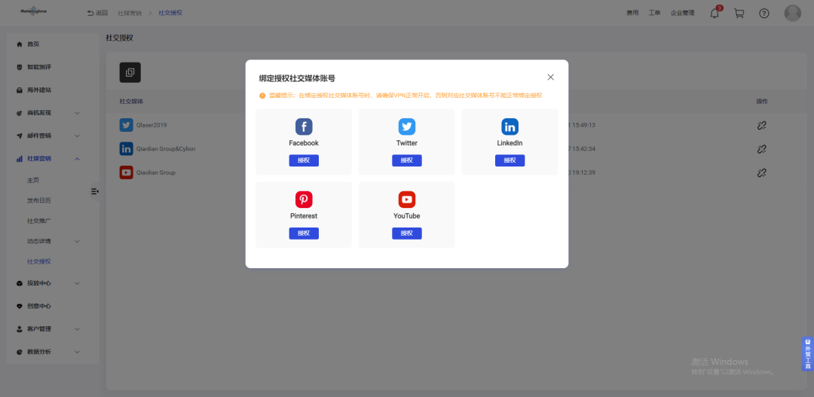Click the Twitter icon beside Qlaser2019

[126, 125]
